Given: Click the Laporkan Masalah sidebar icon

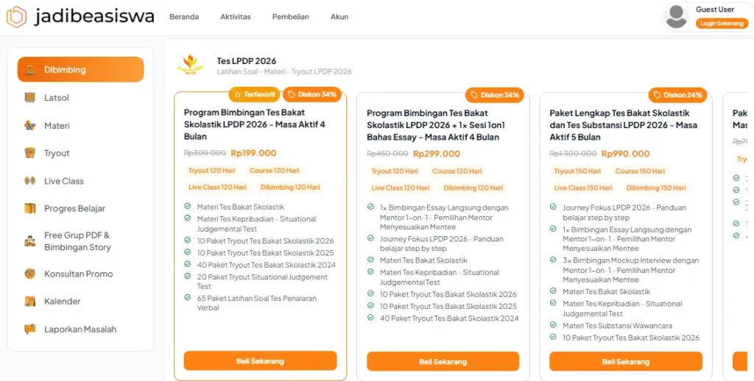Looking at the screenshot, I should (x=29, y=329).
